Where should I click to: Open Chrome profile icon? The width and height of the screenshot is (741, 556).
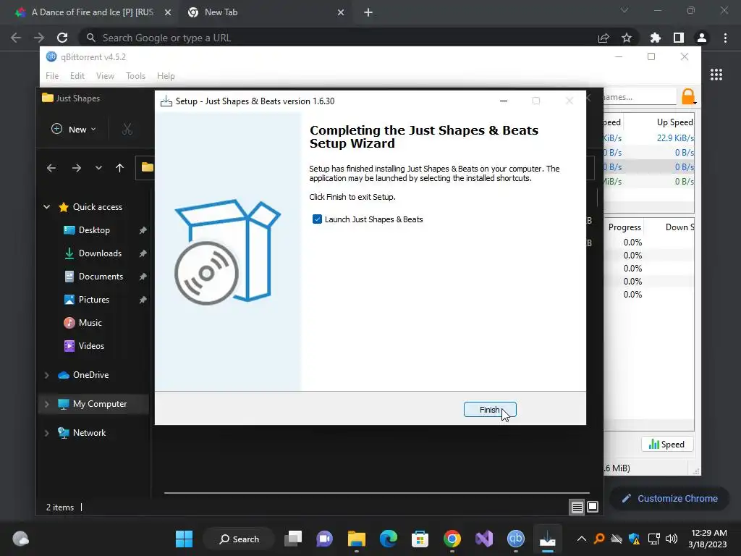tap(702, 38)
